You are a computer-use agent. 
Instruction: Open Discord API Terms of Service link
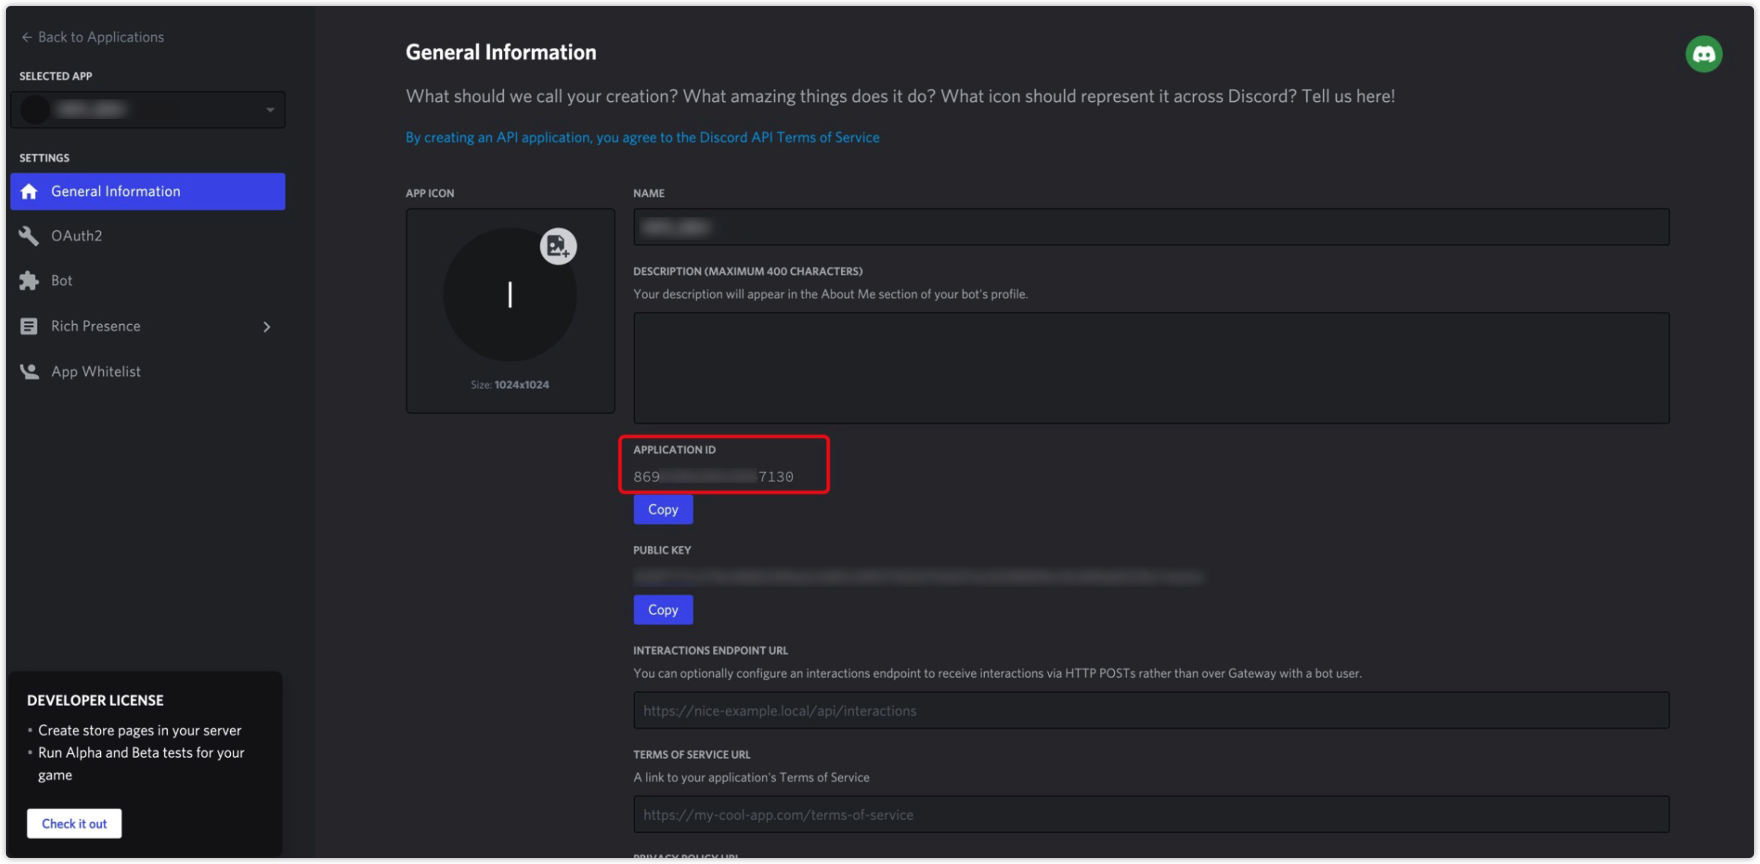pos(642,138)
